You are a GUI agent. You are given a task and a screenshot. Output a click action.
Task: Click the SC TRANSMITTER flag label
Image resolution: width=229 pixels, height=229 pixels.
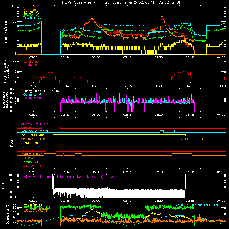click(x=33, y=139)
